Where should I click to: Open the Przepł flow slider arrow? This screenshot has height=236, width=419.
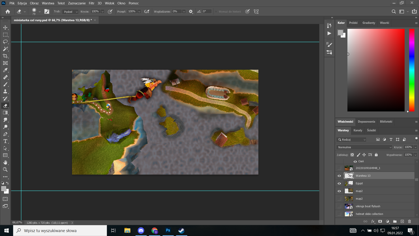[x=139, y=11]
